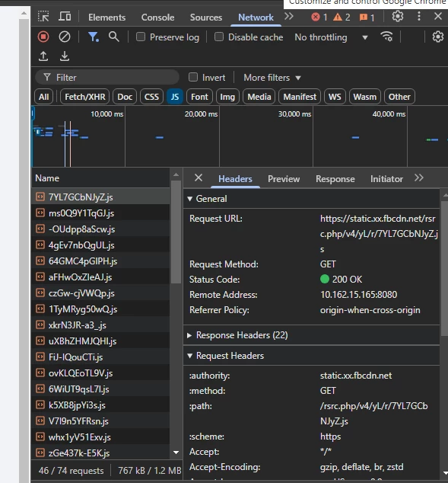Toggle the CSS type filter
The height and width of the screenshot is (483, 448).
[x=151, y=97]
